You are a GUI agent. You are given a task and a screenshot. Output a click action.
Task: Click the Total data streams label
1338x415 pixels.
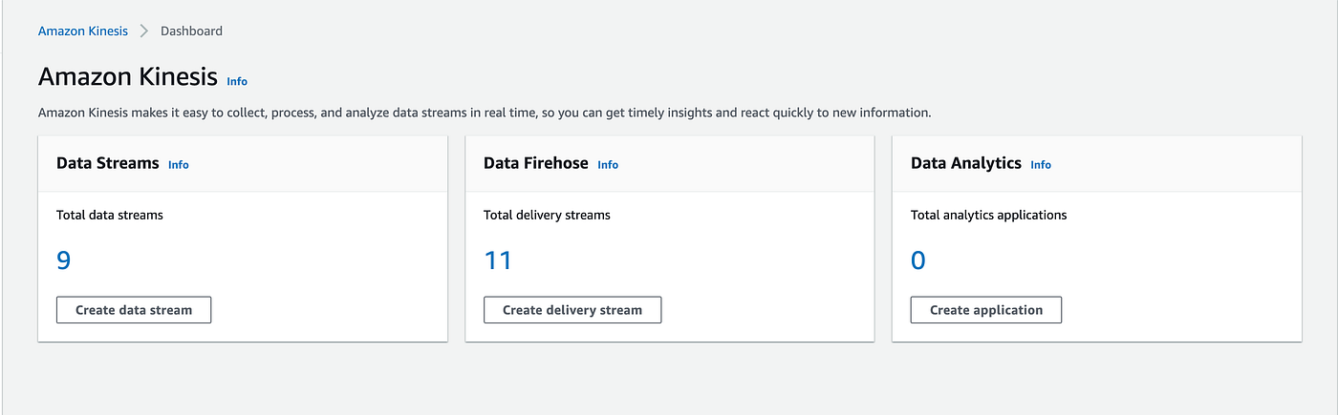pyautogui.click(x=110, y=216)
